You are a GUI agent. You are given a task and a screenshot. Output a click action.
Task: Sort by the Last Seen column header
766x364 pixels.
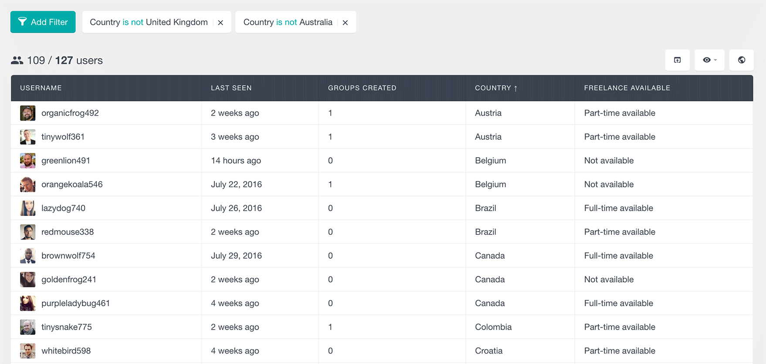coord(231,88)
